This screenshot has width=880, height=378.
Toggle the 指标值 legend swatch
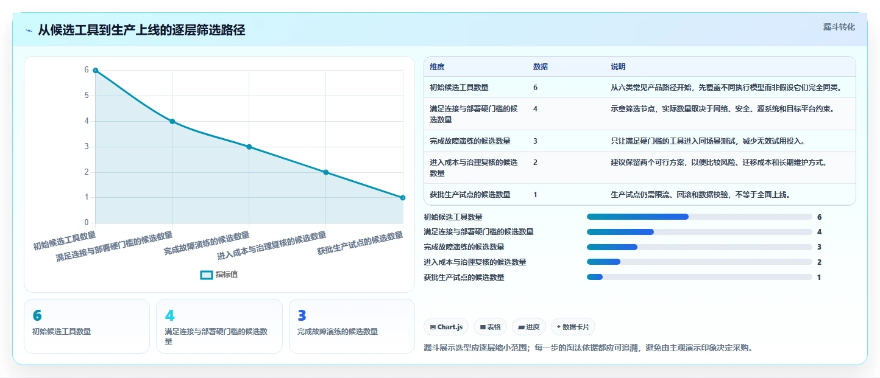[207, 275]
